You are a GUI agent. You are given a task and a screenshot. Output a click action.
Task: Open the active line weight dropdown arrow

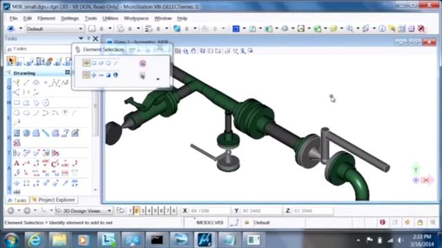tap(166, 29)
